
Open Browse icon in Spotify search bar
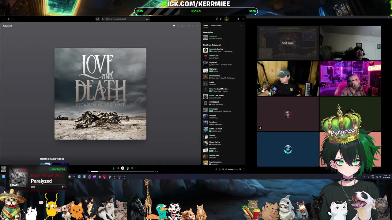pos(147,19)
